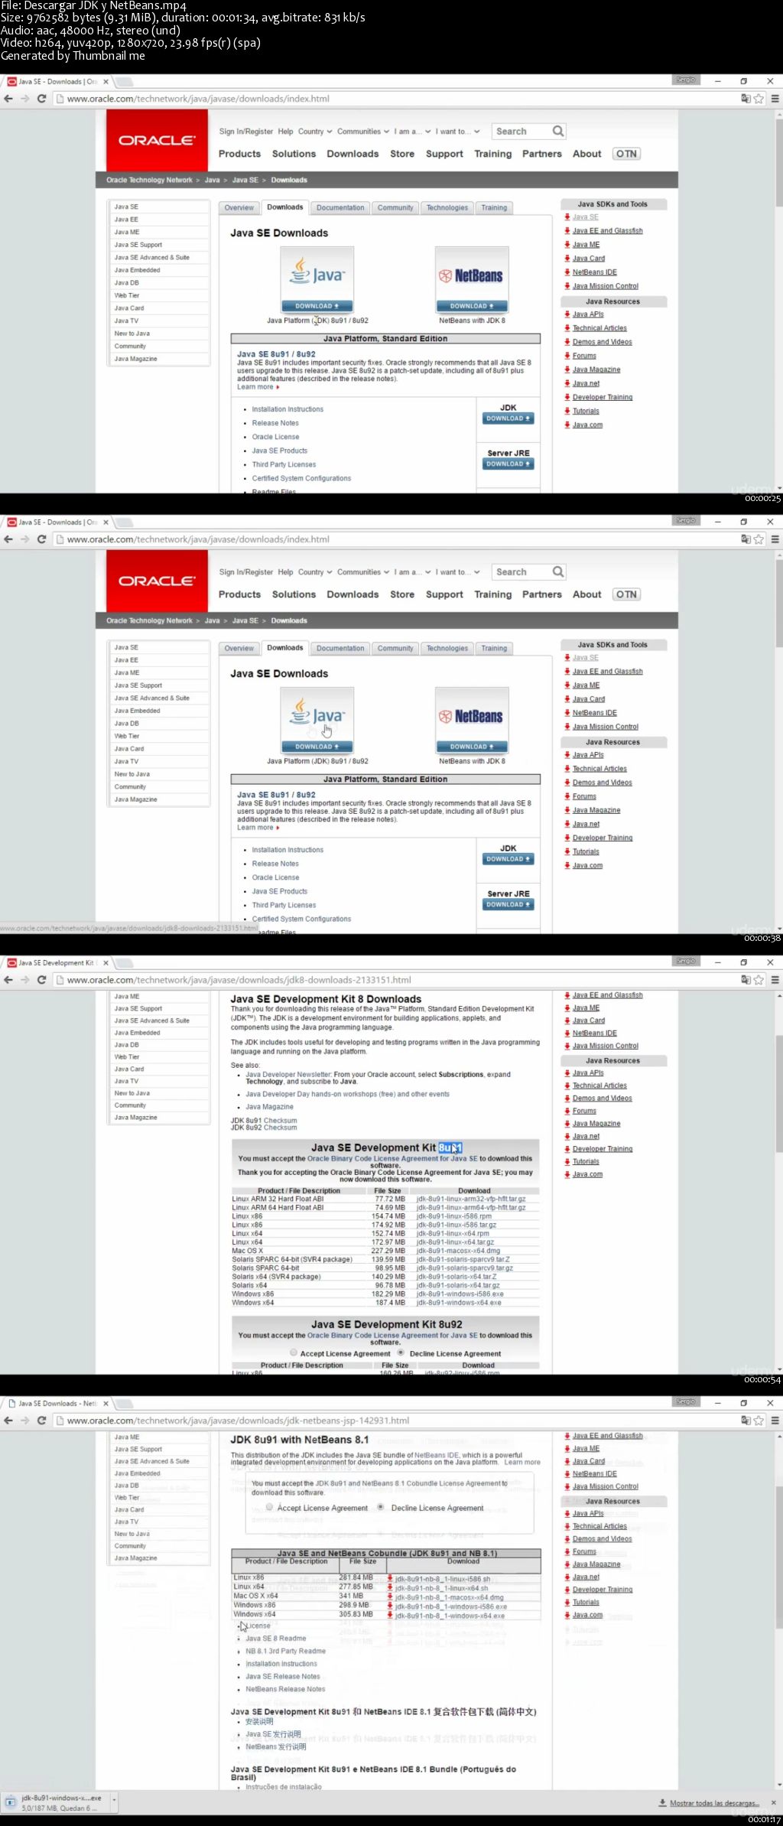
Task: Click the back arrow in the 00:01:17 frame
Action: click(x=8, y=1421)
